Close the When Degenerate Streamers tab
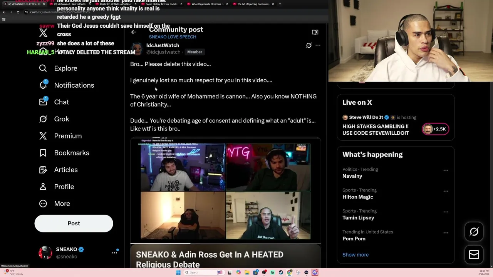Viewport: 493px width, 277px height. pyautogui.click(x=227, y=4)
